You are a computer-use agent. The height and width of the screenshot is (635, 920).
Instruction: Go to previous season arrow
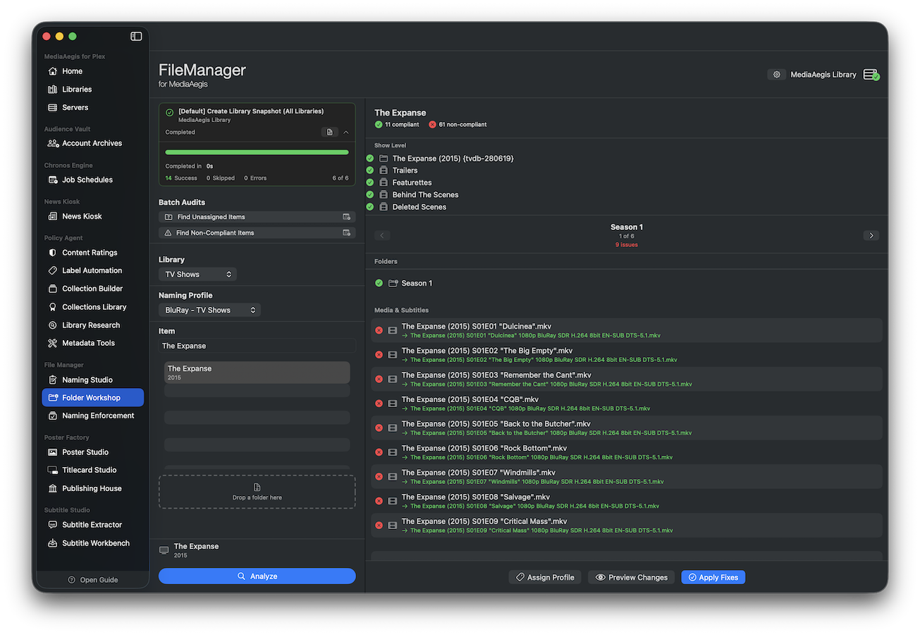click(382, 236)
